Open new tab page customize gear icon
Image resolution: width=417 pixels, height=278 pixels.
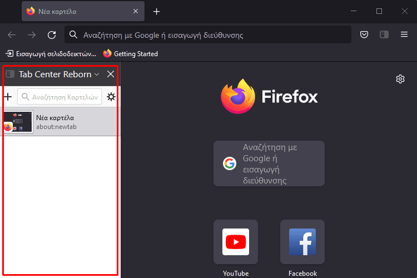(x=400, y=79)
